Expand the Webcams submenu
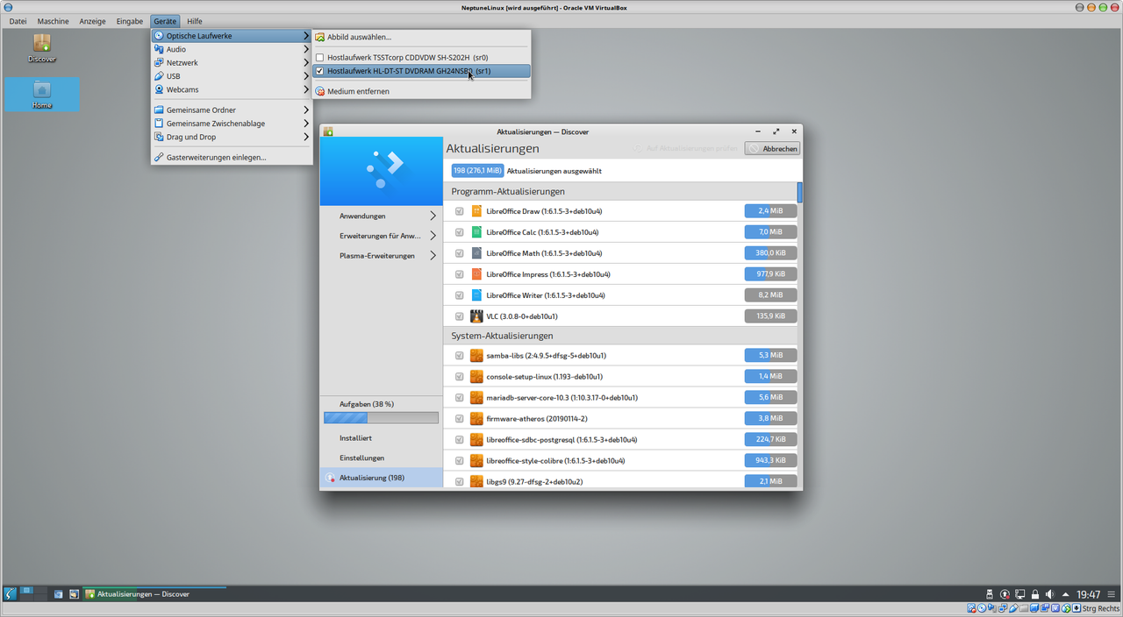This screenshot has width=1123, height=617. click(x=232, y=89)
